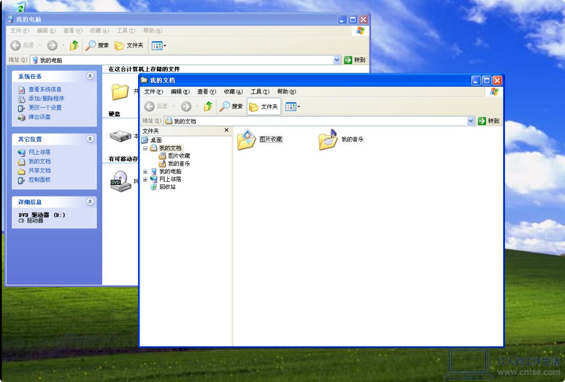The height and width of the screenshot is (382, 565).
Task: Click forward arrow in 我的电脑 toolbar
Action: pos(52,45)
